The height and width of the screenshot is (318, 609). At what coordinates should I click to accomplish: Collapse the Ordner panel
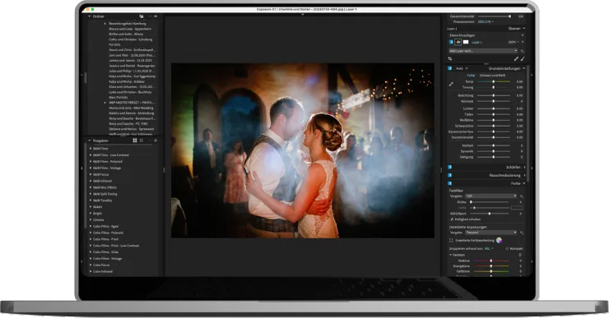click(90, 16)
